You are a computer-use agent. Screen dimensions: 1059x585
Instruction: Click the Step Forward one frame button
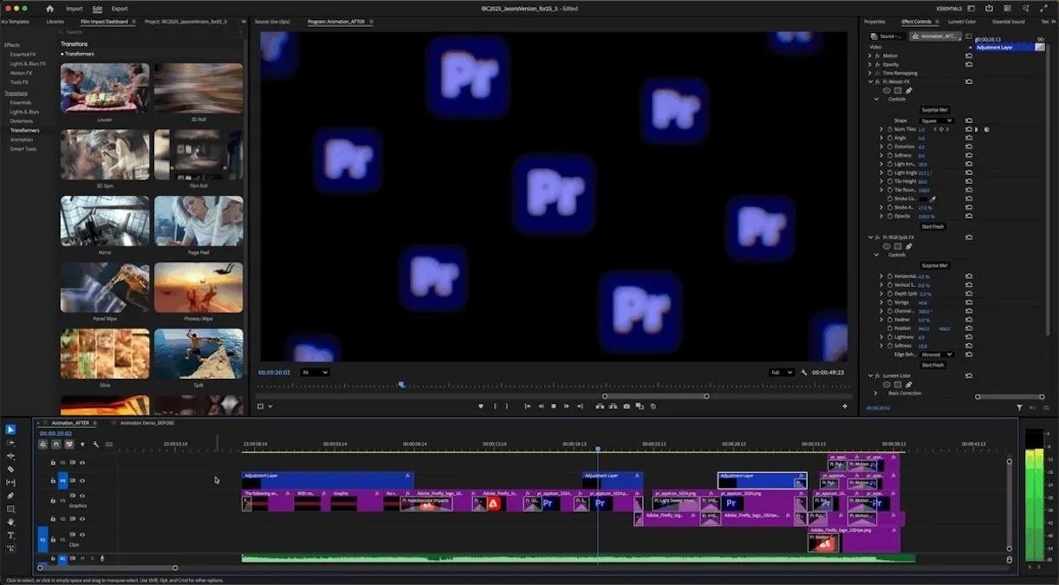[x=567, y=406]
